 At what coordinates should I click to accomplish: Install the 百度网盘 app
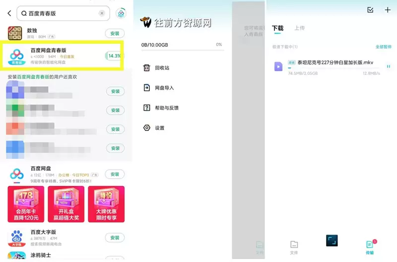click(115, 174)
